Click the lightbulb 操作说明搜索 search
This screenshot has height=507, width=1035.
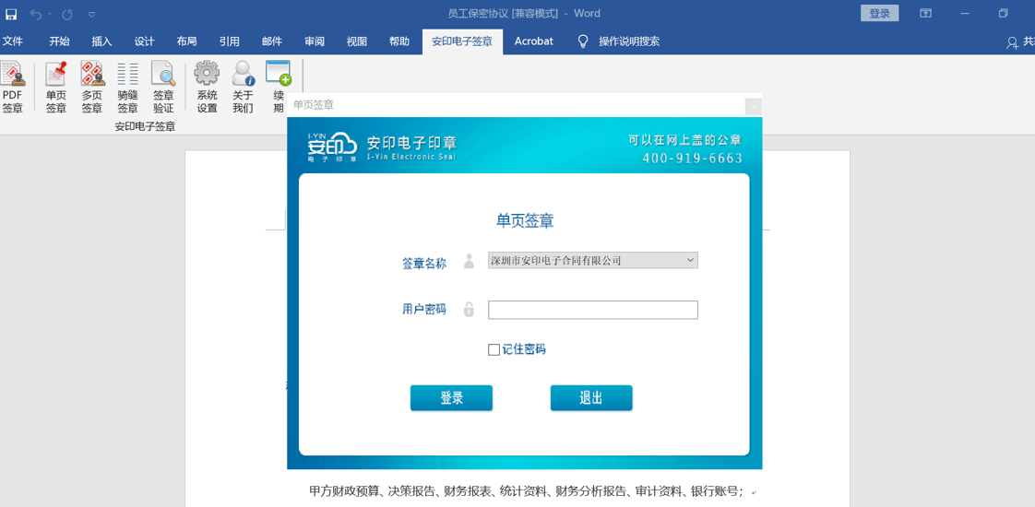[x=618, y=41]
